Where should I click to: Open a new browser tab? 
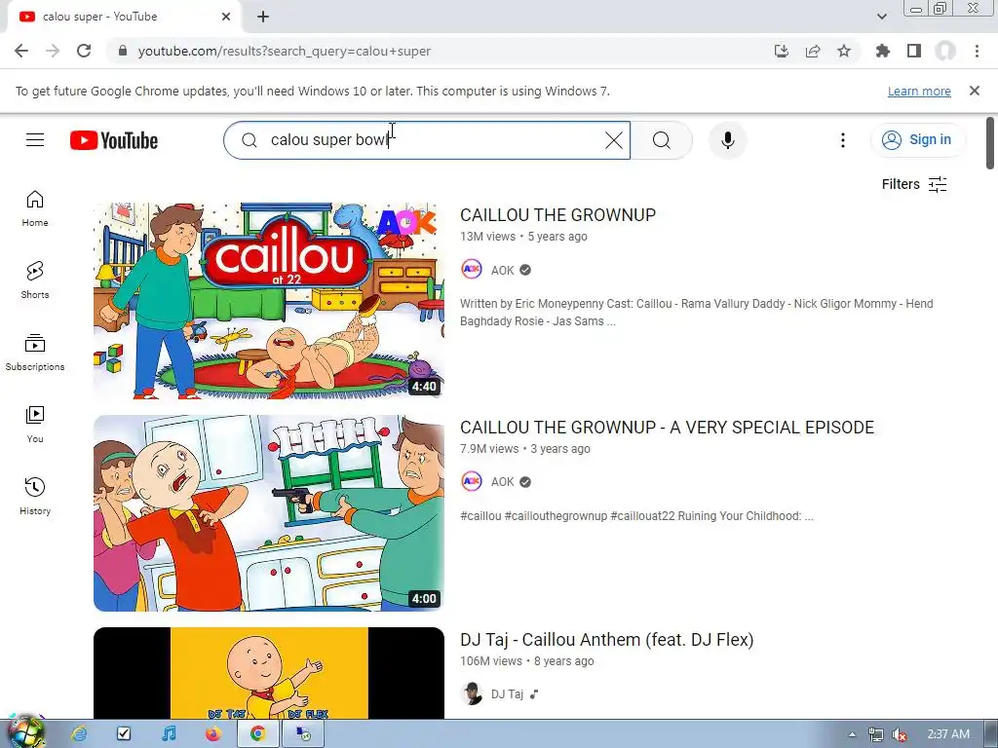point(263,17)
